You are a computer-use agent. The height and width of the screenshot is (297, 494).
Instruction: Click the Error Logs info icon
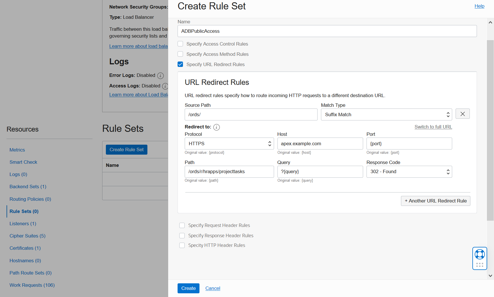click(160, 76)
